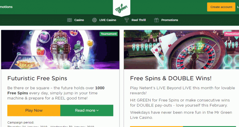Go to the LIVE Casino section
239x127 pixels.
click(x=108, y=20)
